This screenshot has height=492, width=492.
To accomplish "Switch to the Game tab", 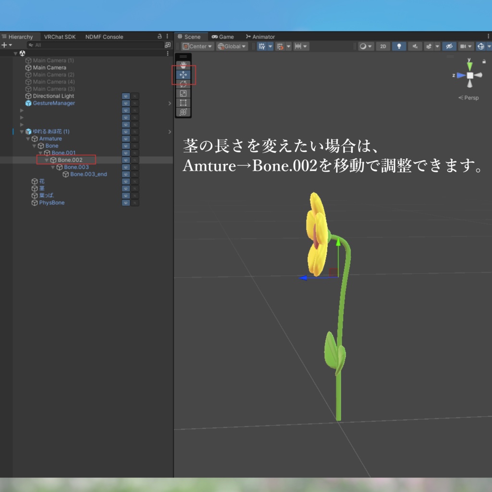I will coord(223,37).
